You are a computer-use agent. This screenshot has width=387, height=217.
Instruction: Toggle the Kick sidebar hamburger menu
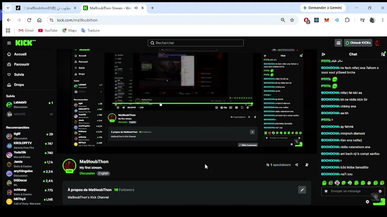click(x=9, y=43)
